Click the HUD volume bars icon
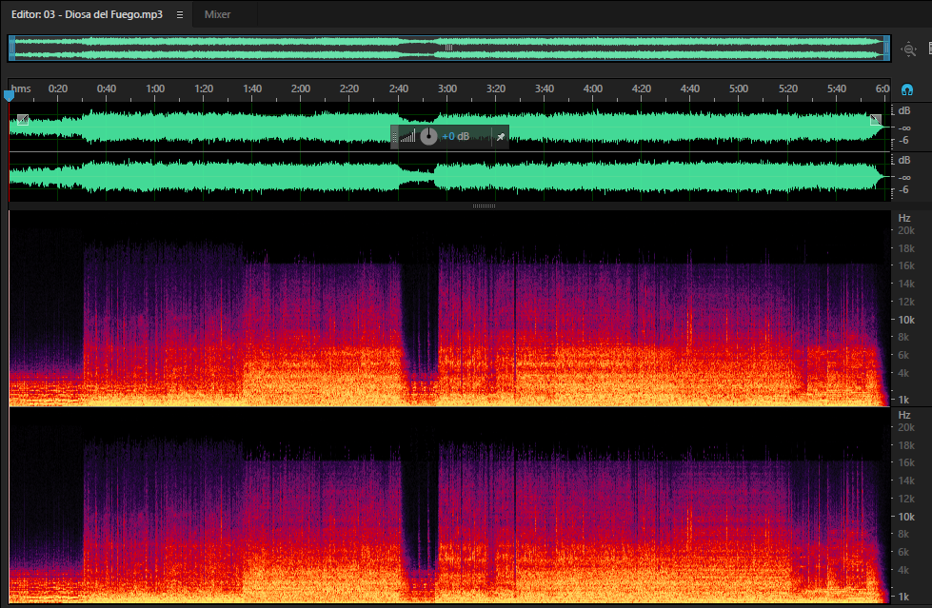 [x=407, y=137]
